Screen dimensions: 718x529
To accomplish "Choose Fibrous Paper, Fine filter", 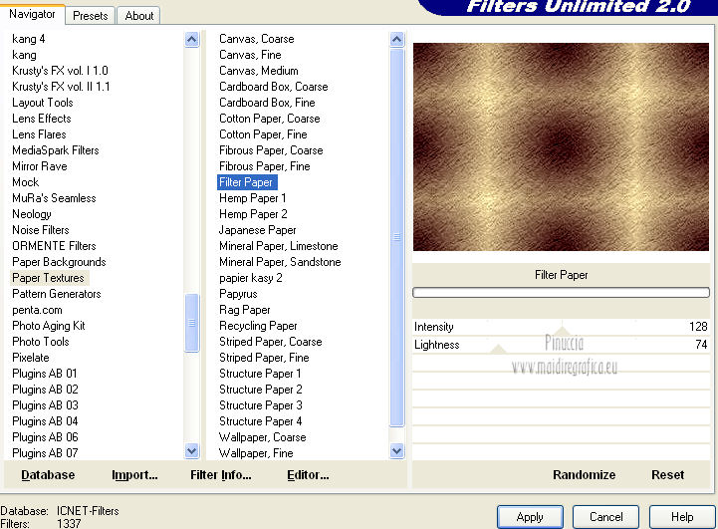I will pyautogui.click(x=265, y=166).
